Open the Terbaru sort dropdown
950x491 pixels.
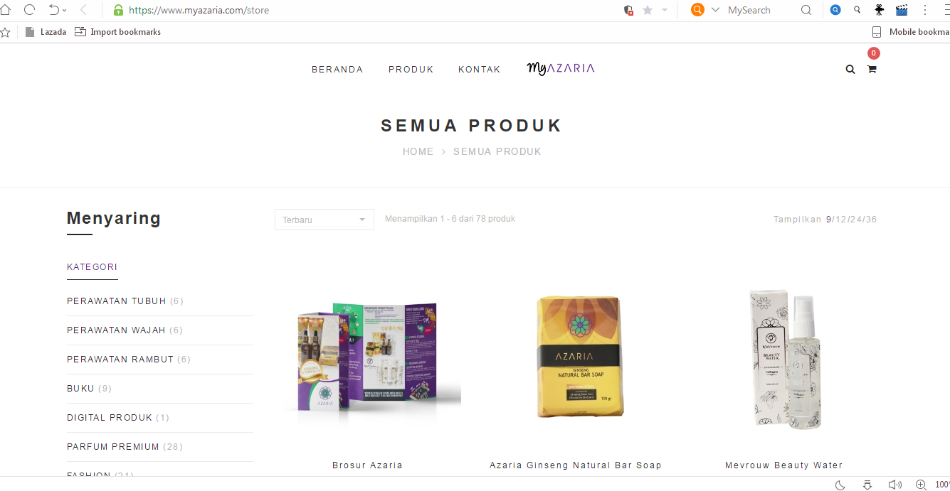[324, 220]
